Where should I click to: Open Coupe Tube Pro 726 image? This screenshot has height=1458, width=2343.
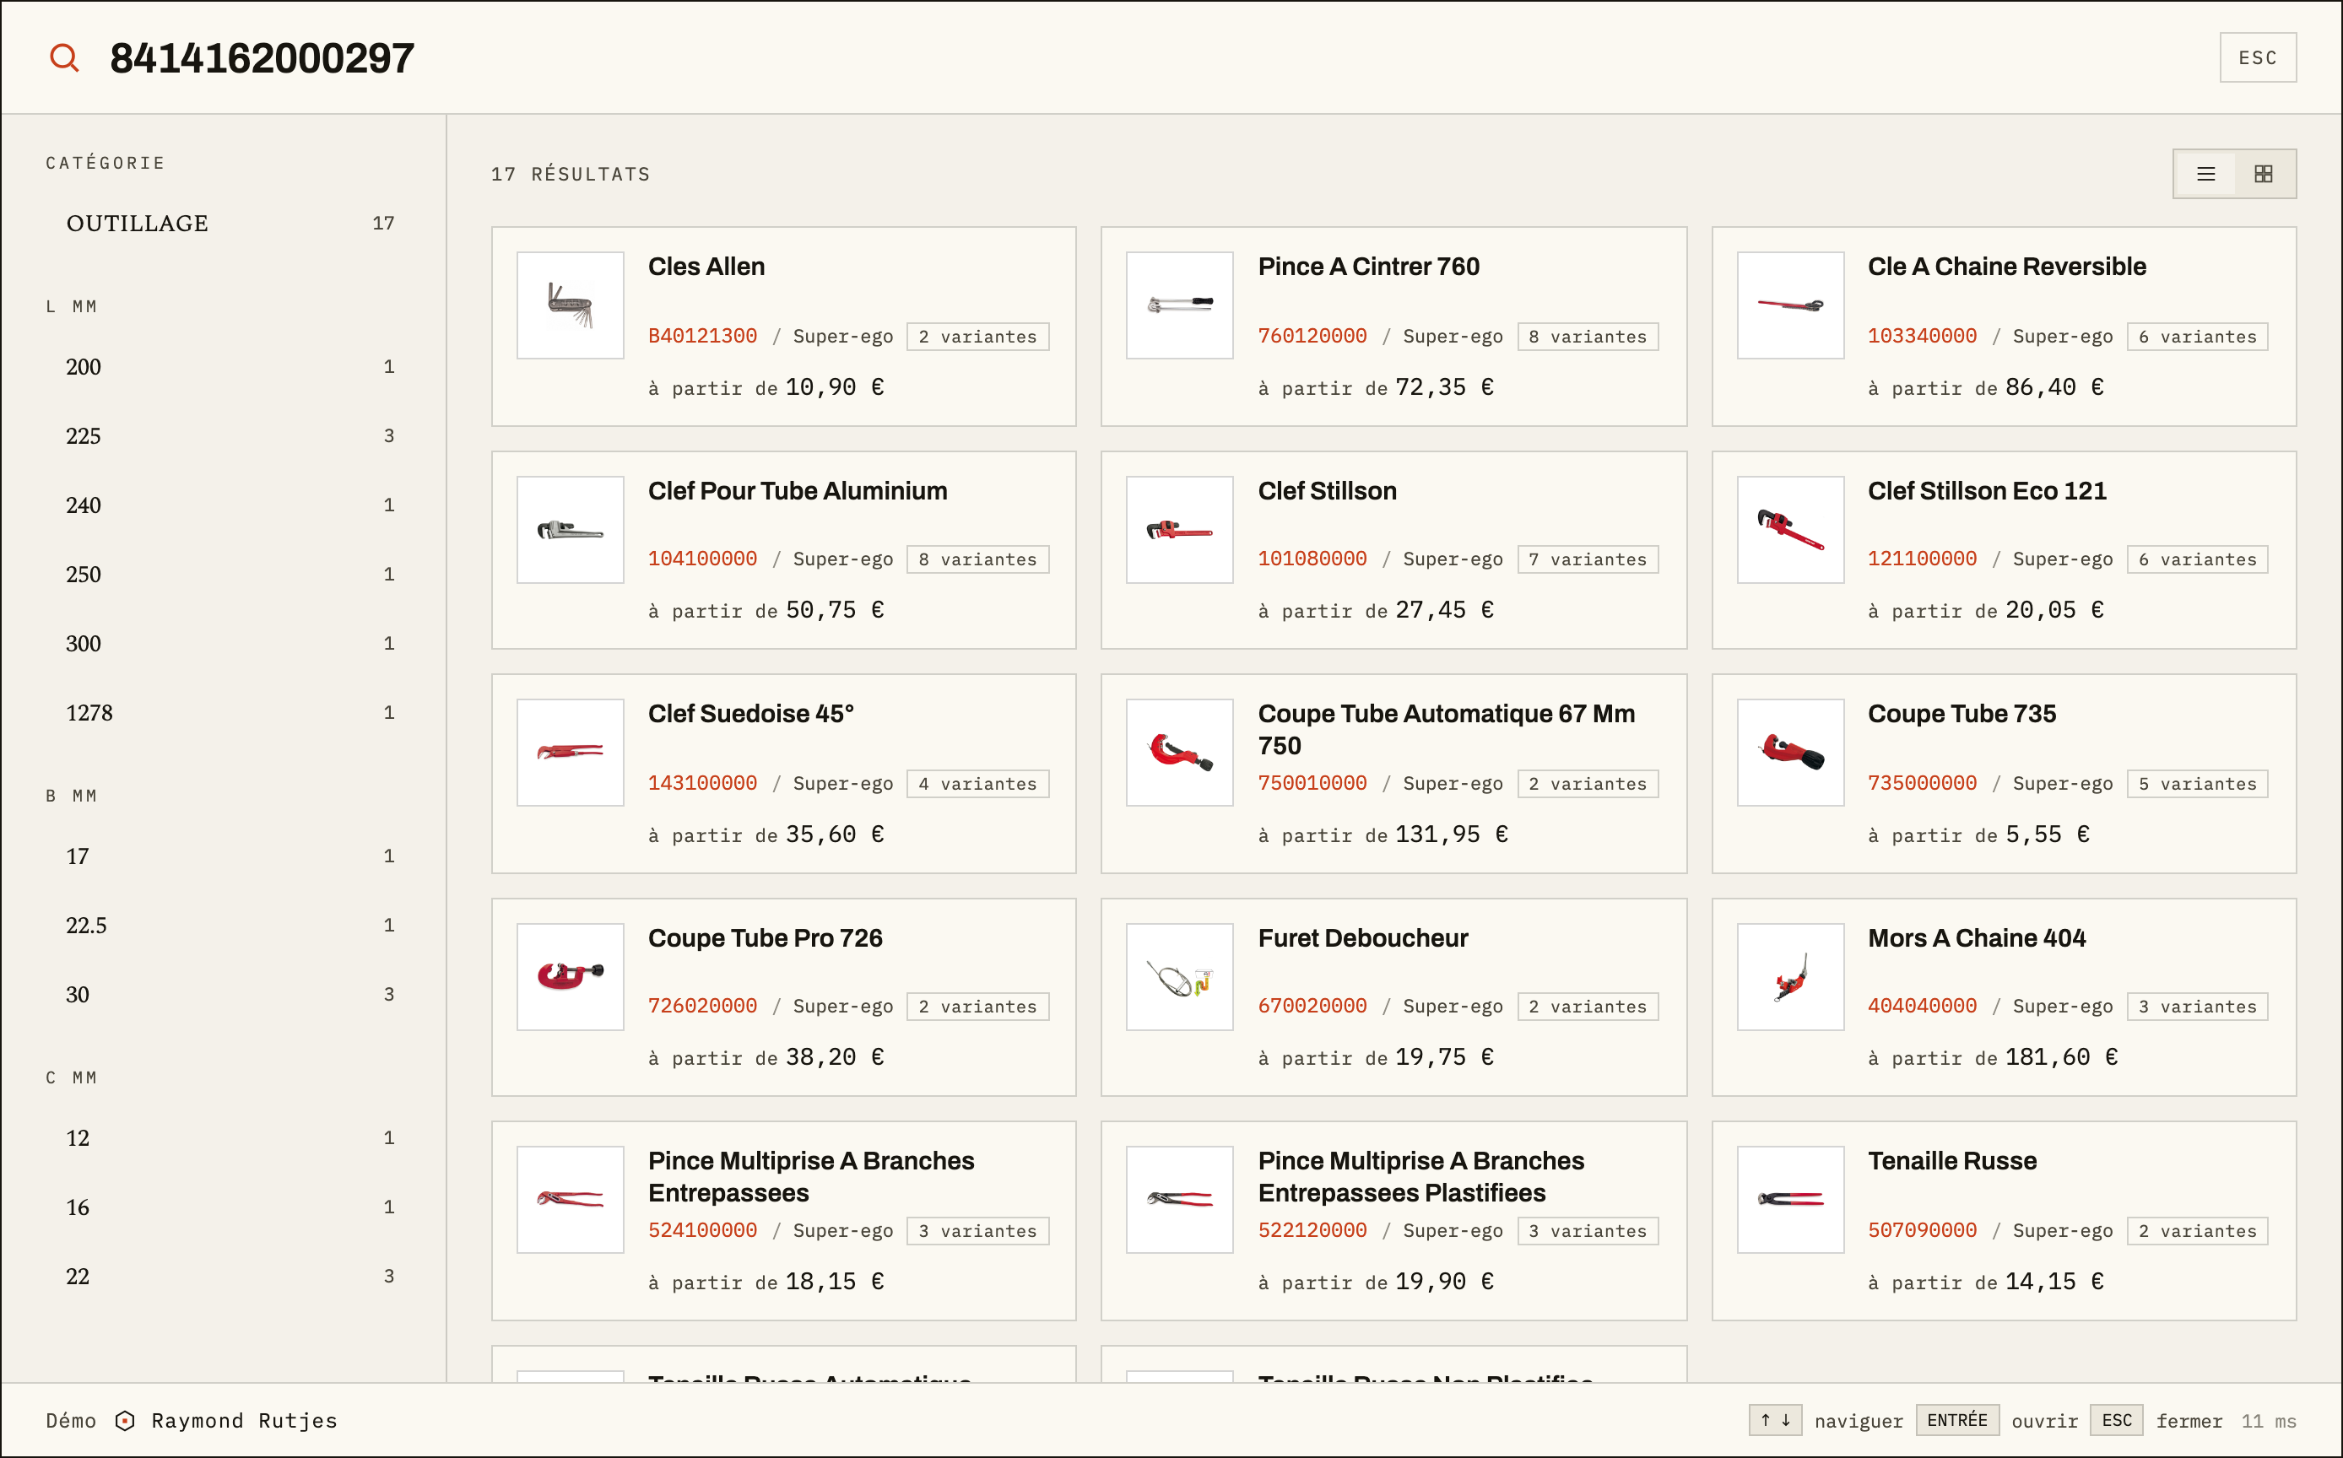tap(570, 977)
